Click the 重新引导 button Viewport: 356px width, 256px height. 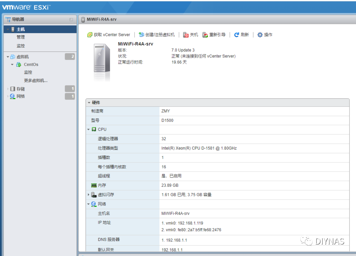click(x=214, y=35)
